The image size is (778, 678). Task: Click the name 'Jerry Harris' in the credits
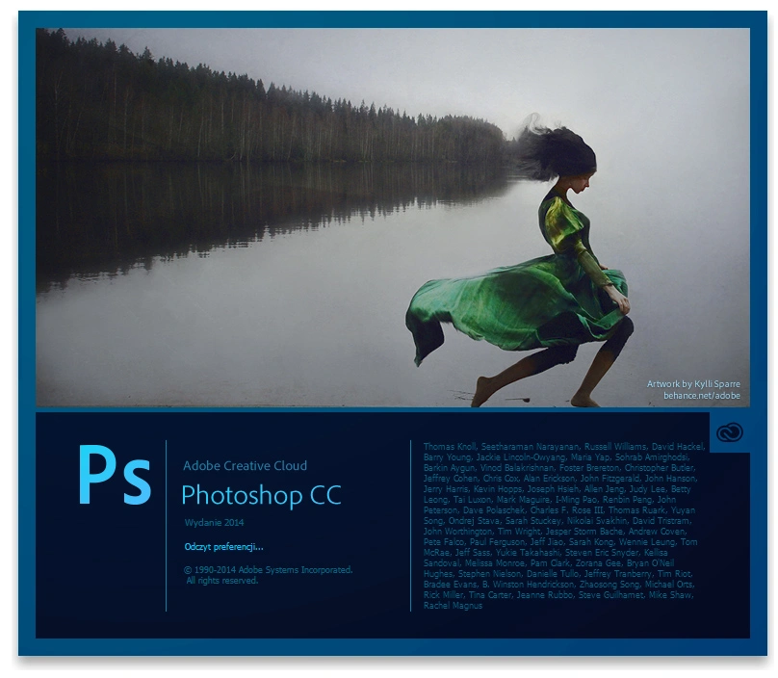[446, 489]
